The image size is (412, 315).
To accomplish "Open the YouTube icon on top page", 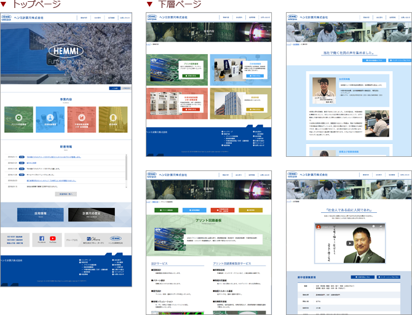I will (53, 239).
